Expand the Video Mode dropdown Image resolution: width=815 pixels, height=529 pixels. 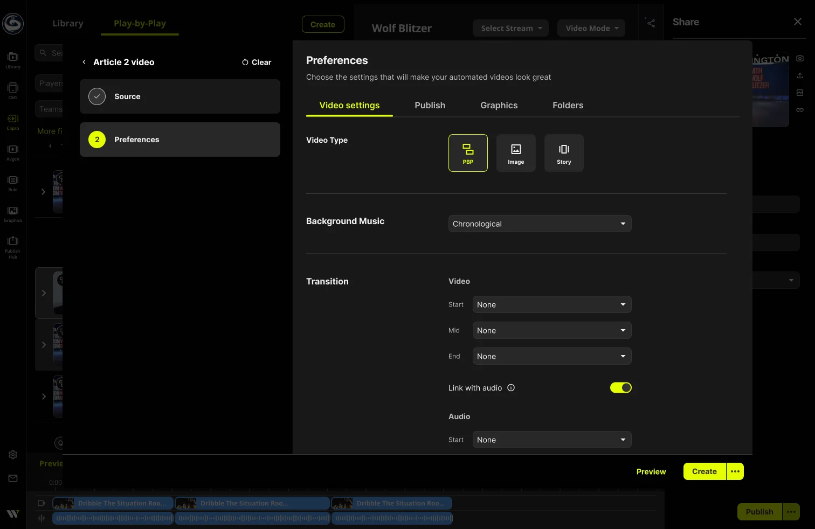tap(591, 28)
